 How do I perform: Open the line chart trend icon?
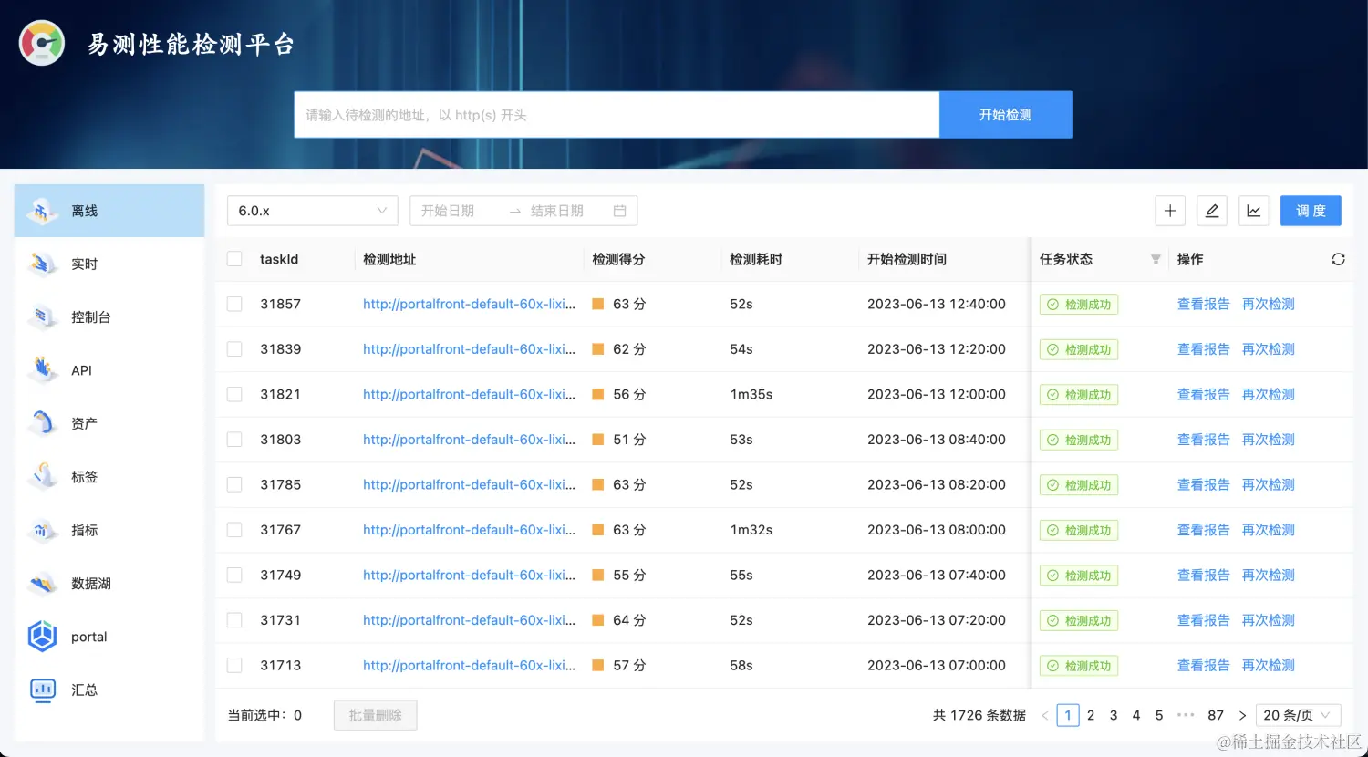pyautogui.click(x=1254, y=211)
